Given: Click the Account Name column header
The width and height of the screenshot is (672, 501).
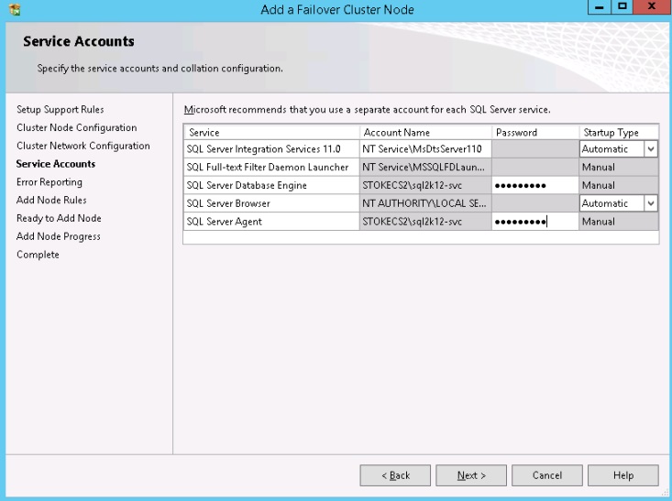Looking at the screenshot, I should point(425,132).
